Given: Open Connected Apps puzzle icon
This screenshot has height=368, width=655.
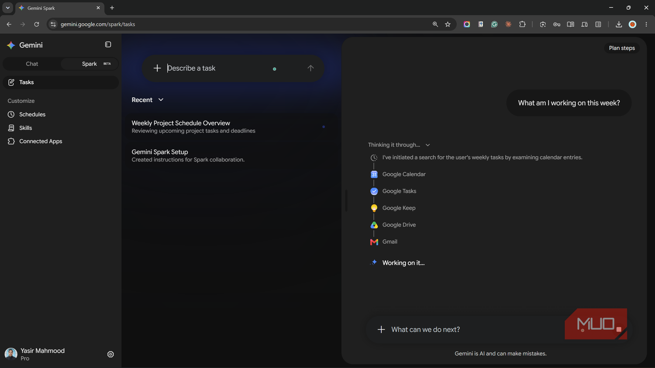Looking at the screenshot, I should pos(11,141).
